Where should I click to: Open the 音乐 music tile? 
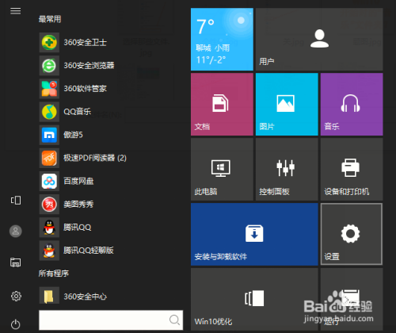click(x=352, y=105)
